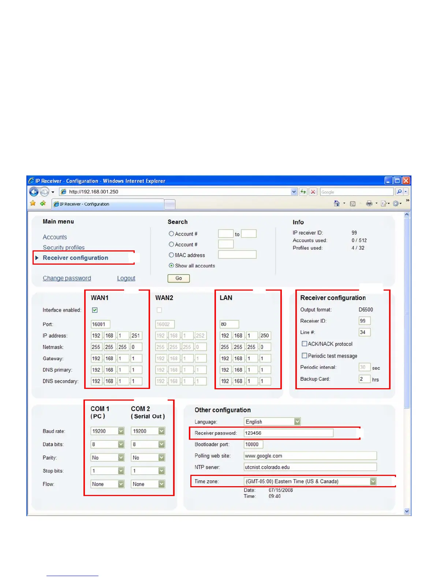Select Show all accounts radio button
The image size is (448, 579).
171,265
